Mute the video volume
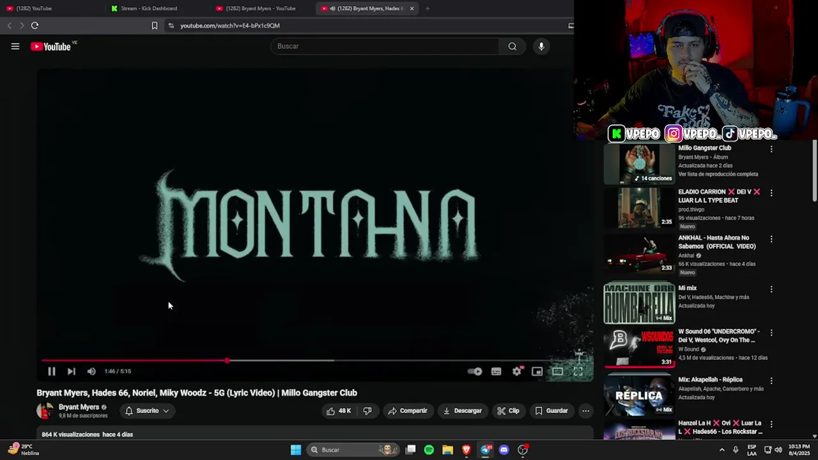Viewport: 818px width, 460px height. [91, 371]
